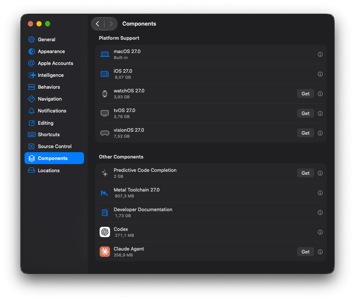355x301 pixels.
Task: Get the Claude Agent component
Action: (306, 252)
